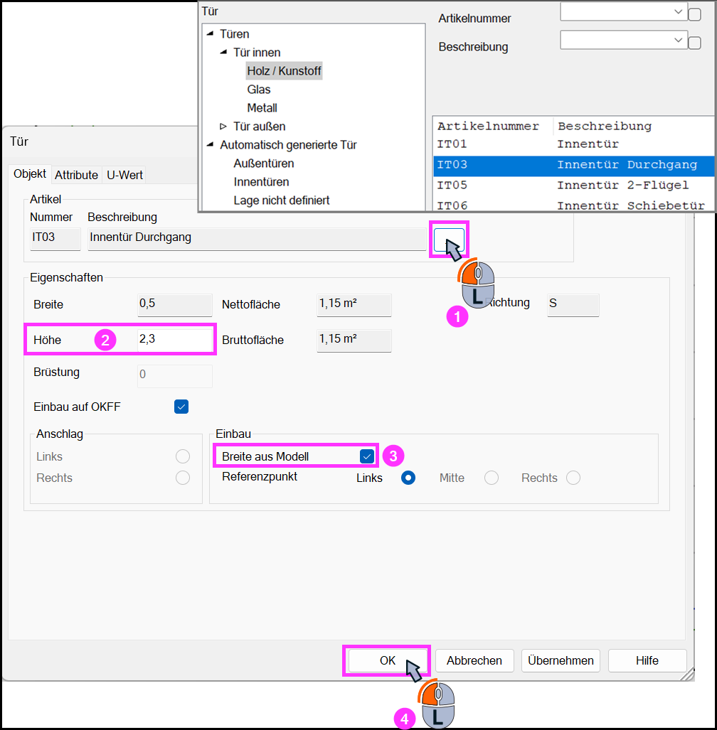Image resolution: width=717 pixels, height=730 pixels.
Task: Confirm the dialog with OK
Action: [x=387, y=660]
